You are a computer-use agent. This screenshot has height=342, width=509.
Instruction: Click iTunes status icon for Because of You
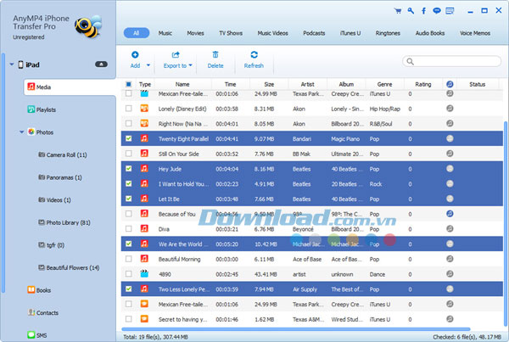tap(450, 214)
